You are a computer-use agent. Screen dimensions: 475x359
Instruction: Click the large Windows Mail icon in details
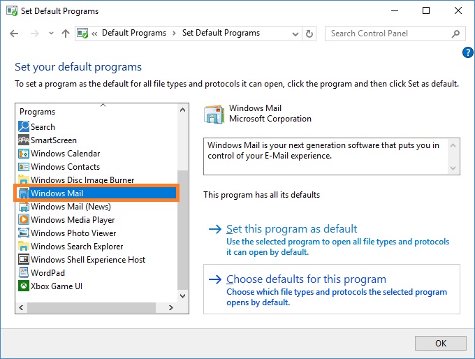tap(214, 115)
